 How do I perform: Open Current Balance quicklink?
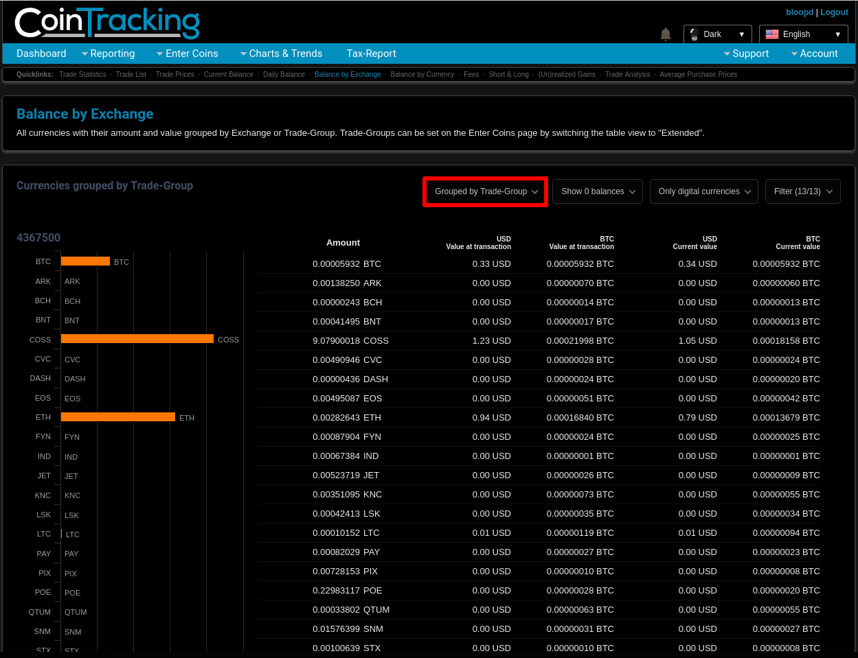point(229,74)
